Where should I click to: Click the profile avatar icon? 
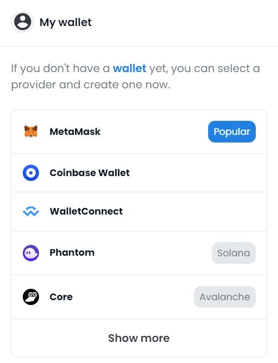point(22,22)
